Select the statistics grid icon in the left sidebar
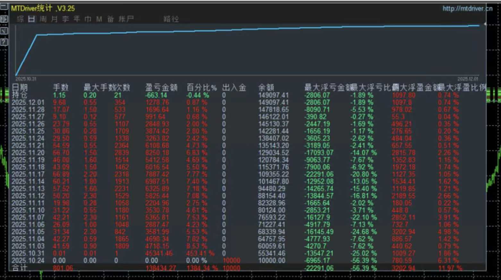501x280 pixels. click(x=4, y=19)
